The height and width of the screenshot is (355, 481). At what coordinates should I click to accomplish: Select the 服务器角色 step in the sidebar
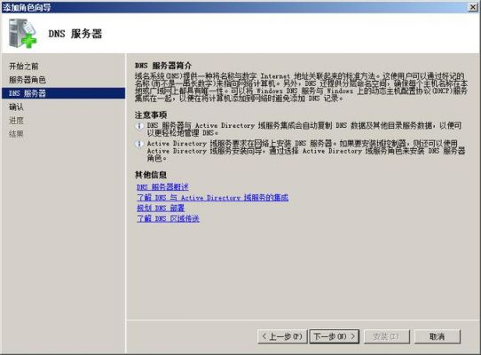(28, 80)
